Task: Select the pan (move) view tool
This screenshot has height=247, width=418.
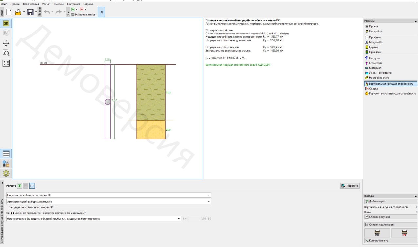Action: point(6,43)
